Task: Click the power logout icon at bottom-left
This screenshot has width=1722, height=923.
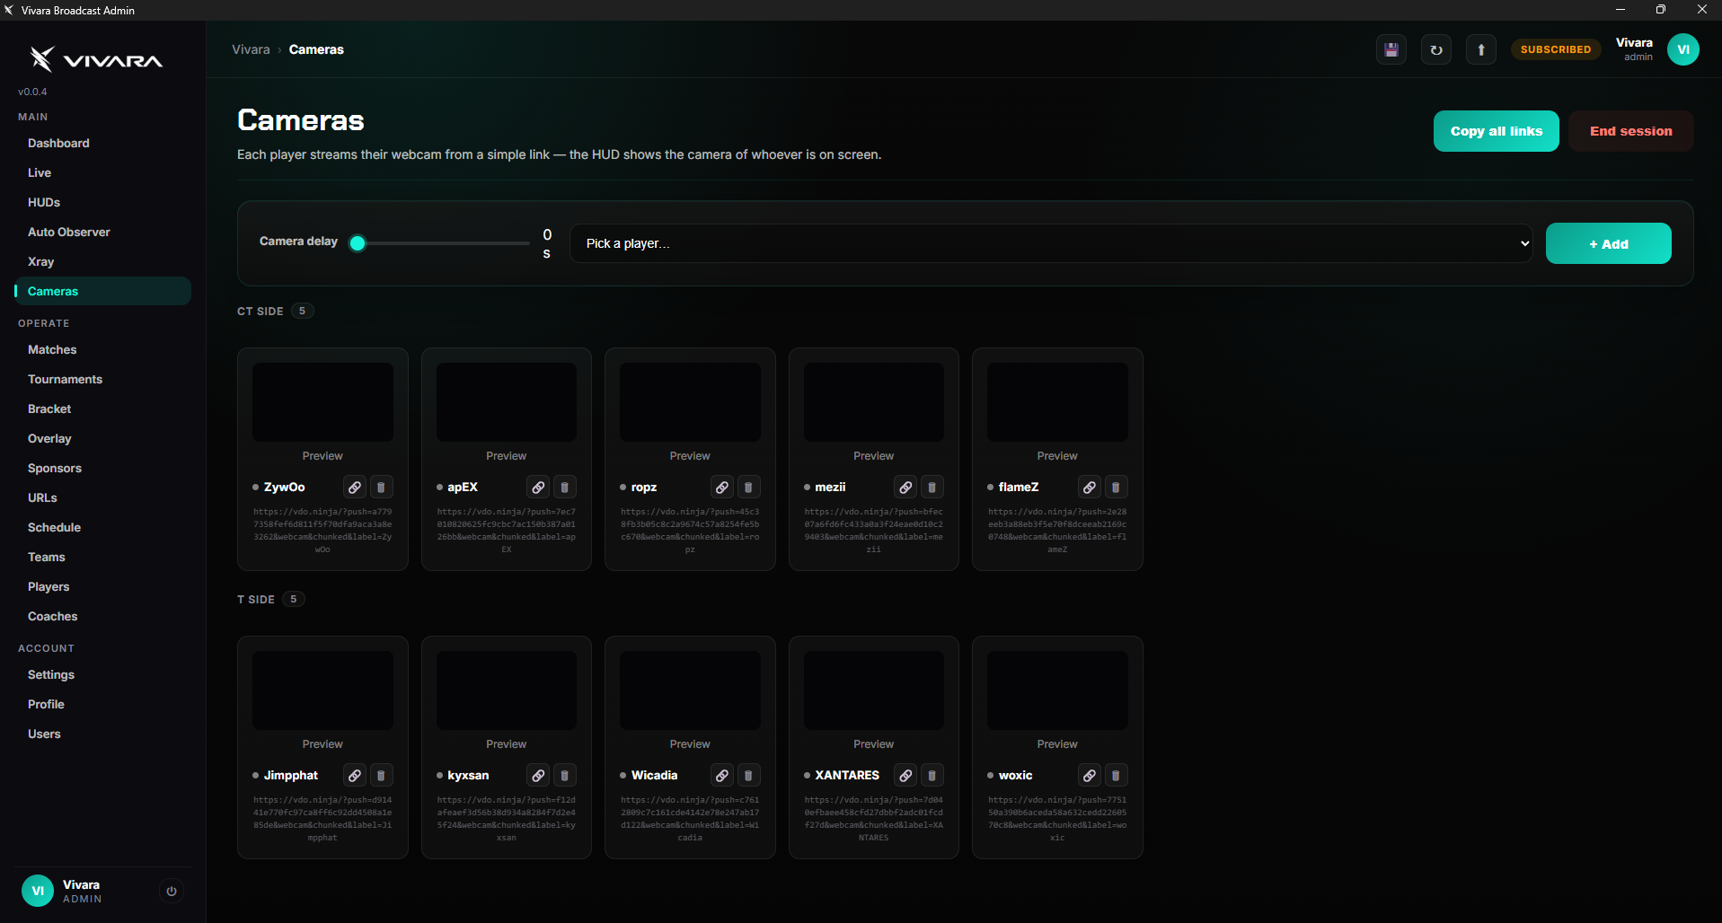Action: (172, 891)
